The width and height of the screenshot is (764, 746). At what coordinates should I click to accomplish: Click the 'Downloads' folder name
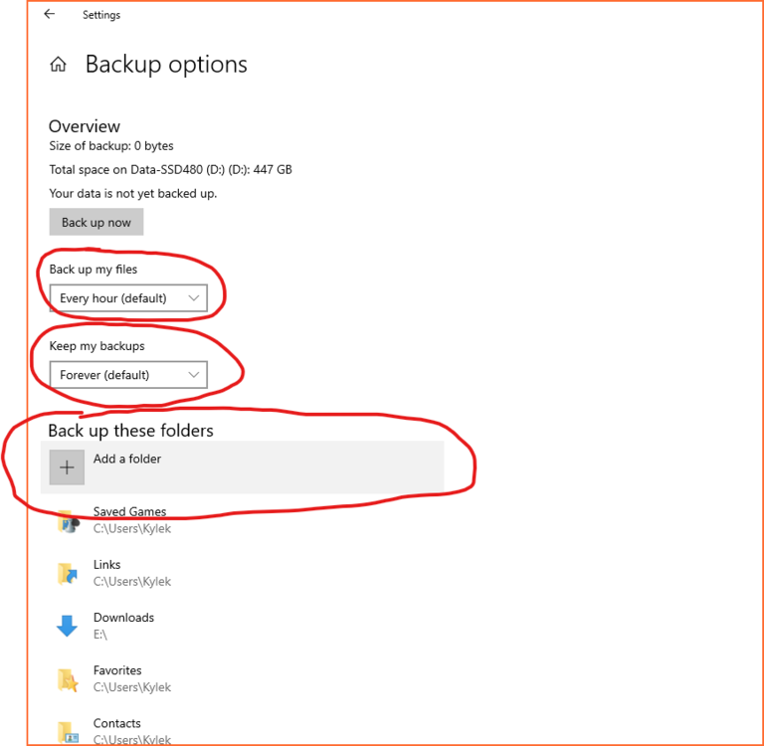point(123,618)
